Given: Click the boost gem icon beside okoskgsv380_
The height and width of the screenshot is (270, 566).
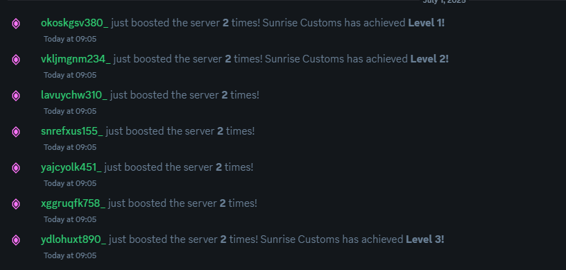Looking at the screenshot, I should pos(16,24).
